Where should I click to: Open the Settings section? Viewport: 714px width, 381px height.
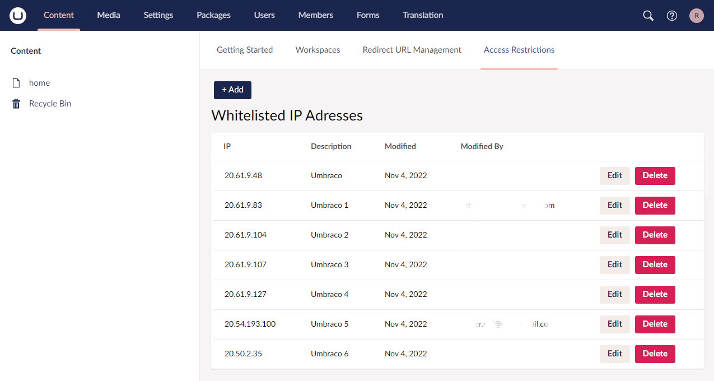coord(158,15)
